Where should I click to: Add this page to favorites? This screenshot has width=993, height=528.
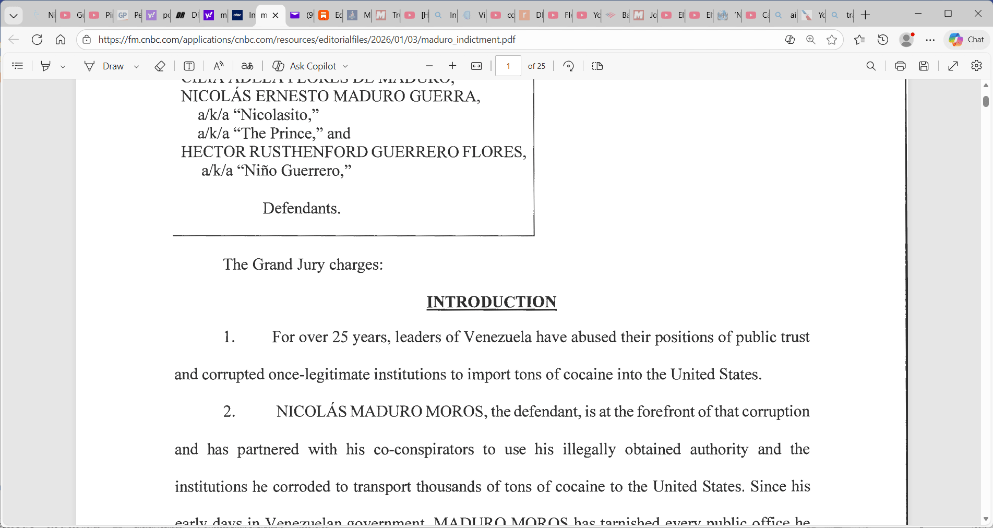832,40
